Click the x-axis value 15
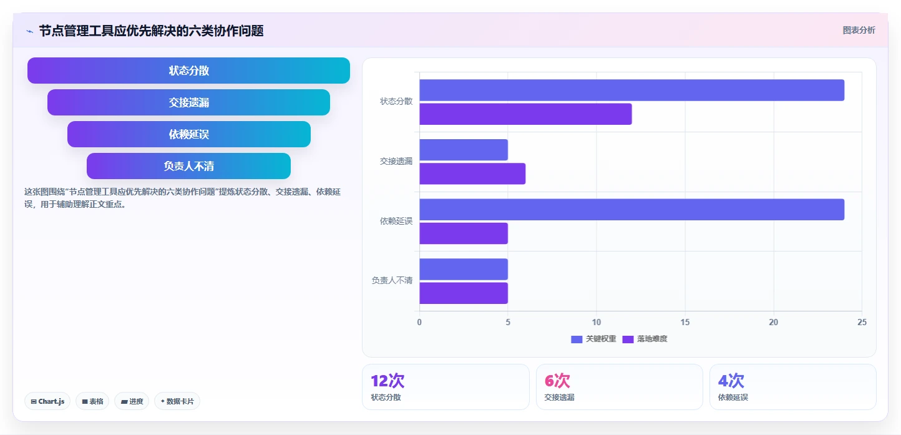This screenshot has width=901, height=435. [685, 322]
